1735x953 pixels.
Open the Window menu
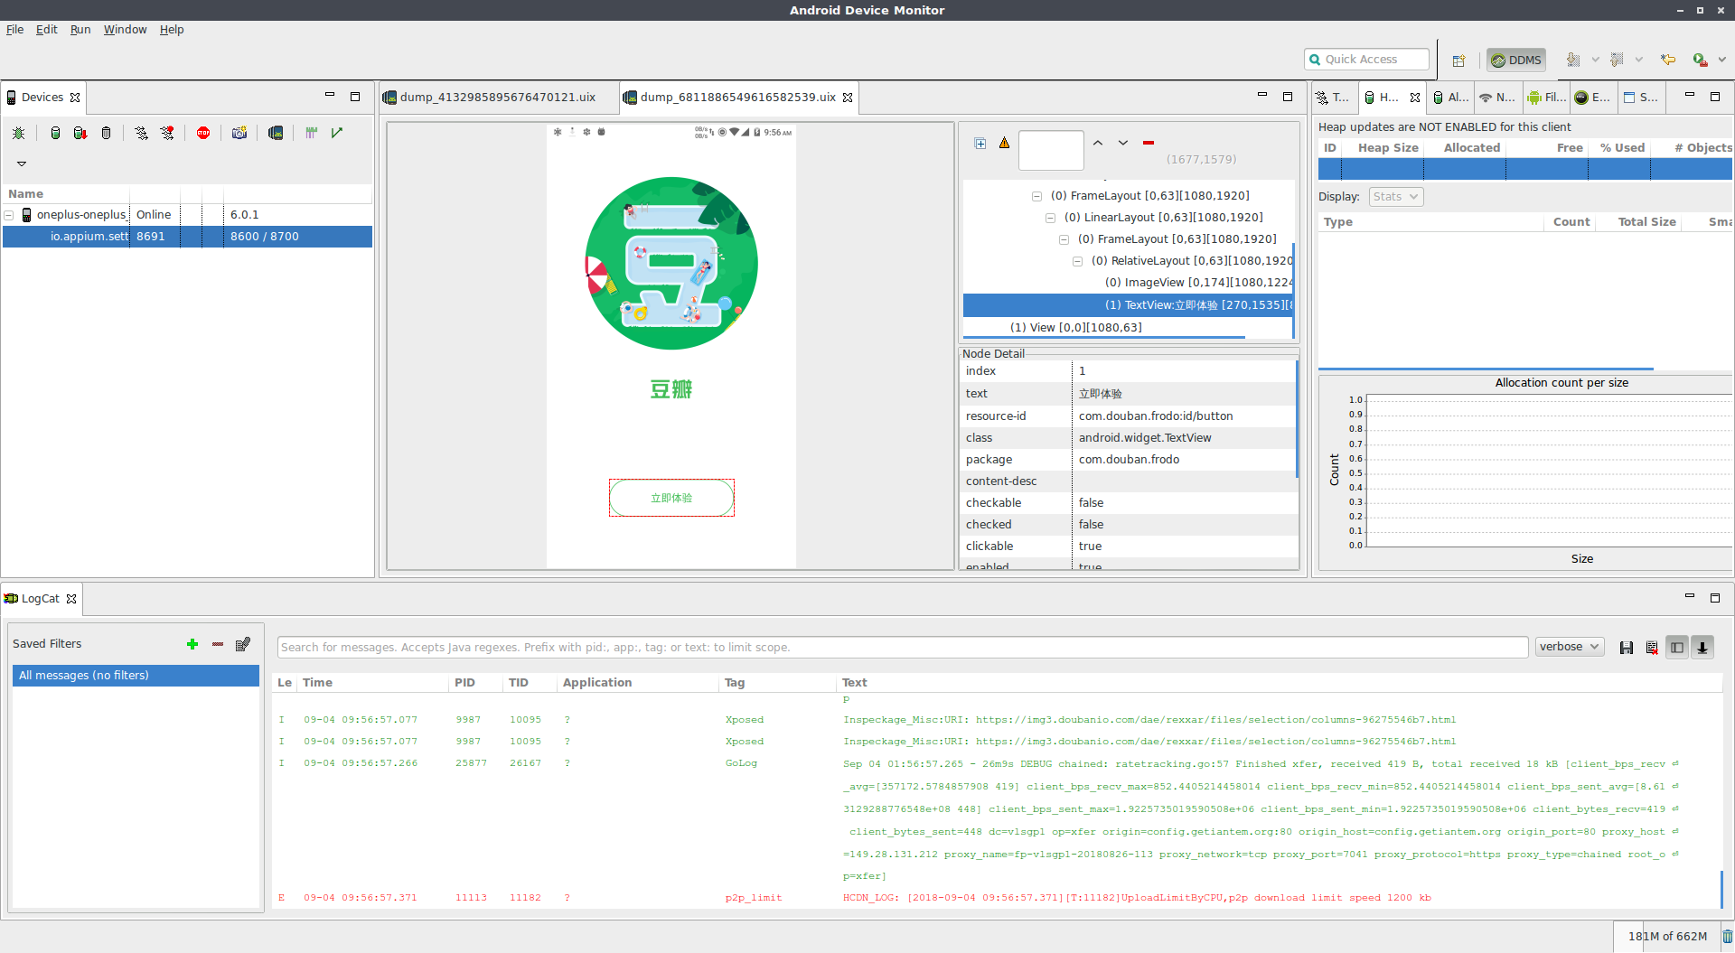tap(125, 30)
